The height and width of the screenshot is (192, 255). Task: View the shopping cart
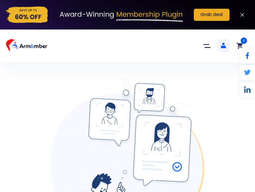pyautogui.click(x=240, y=45)
